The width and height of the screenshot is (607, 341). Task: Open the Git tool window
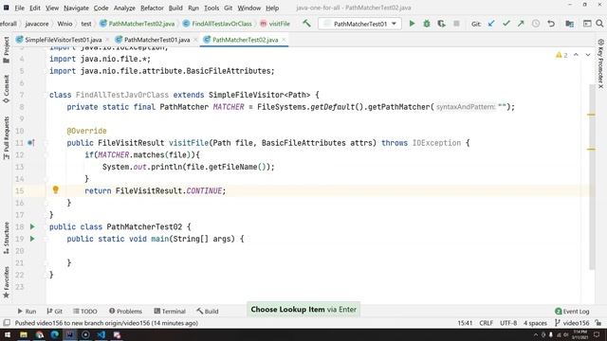(x=55, y=311)
